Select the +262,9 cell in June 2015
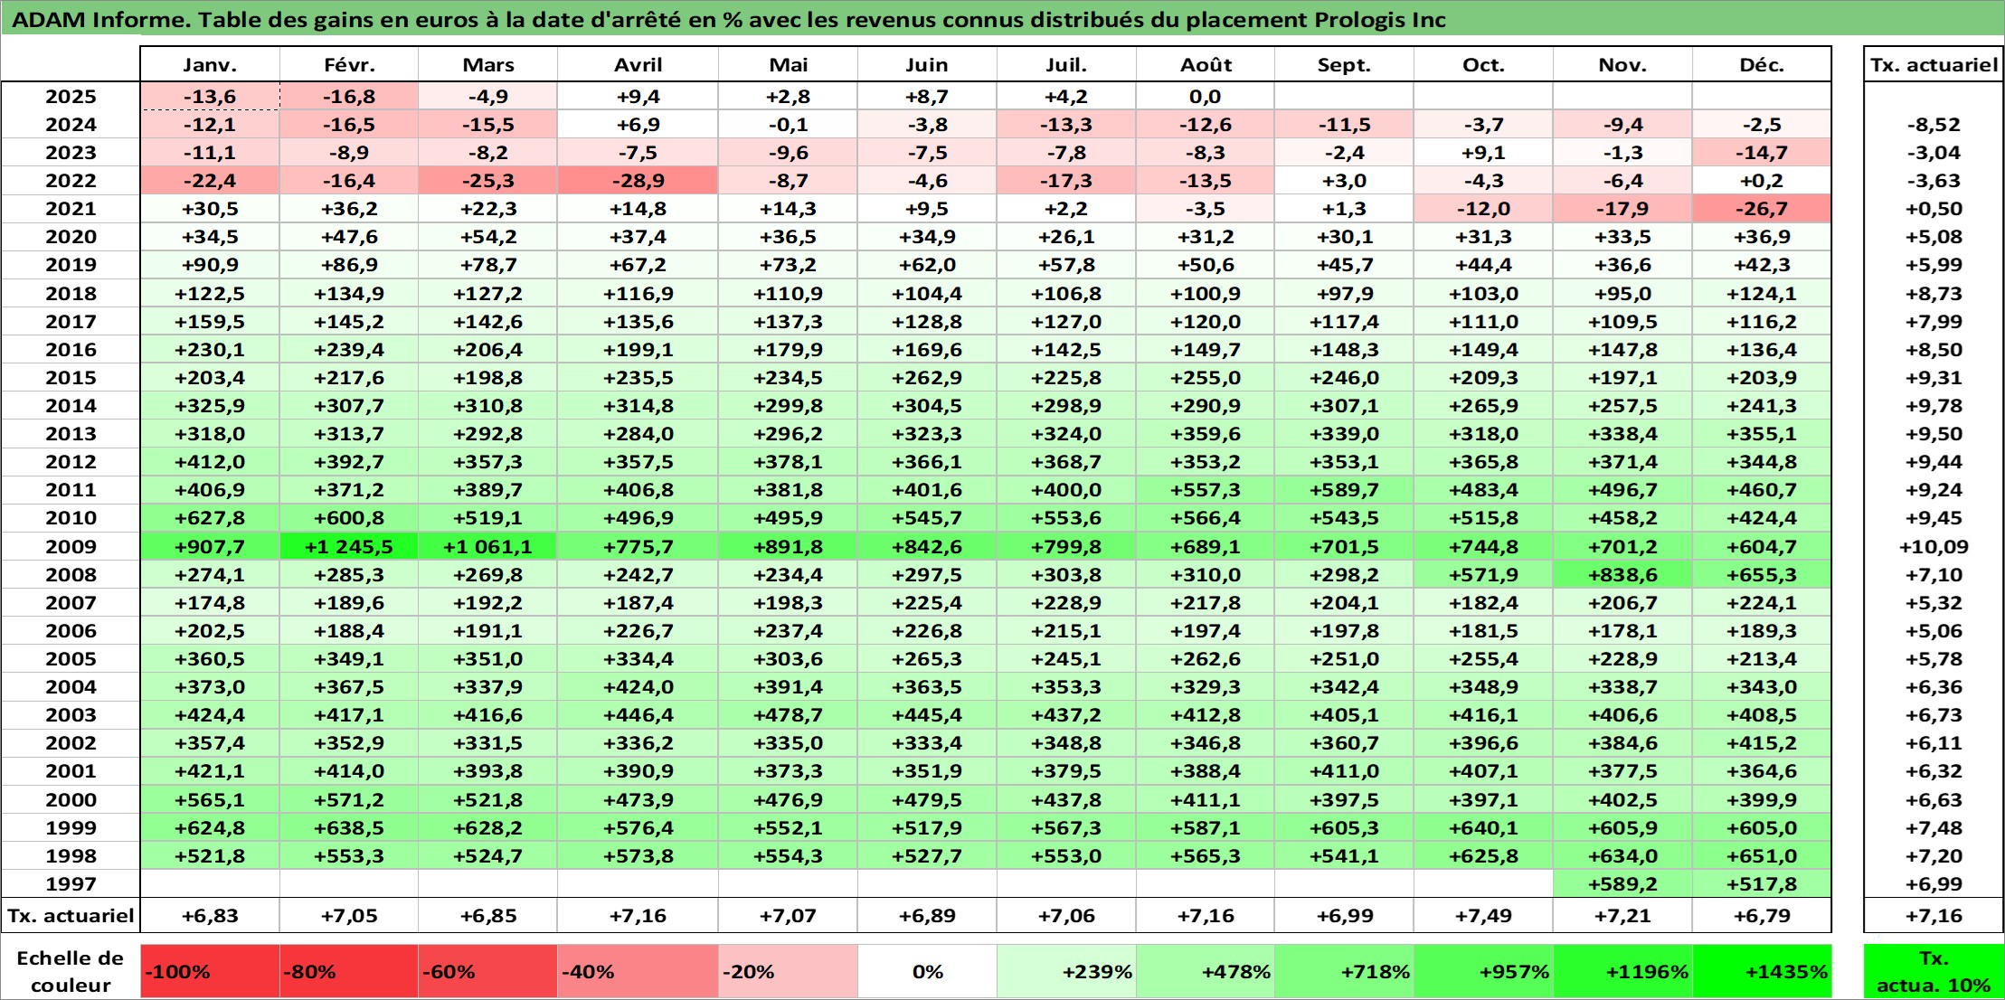 click(927, 378)
